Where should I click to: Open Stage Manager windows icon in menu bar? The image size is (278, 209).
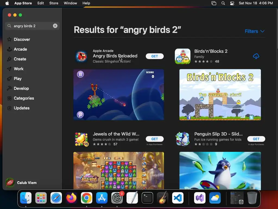click(x=214, y=3)
